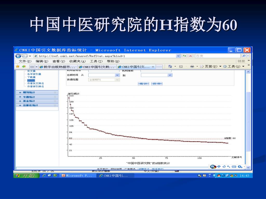Switch to the 数字出版物超市 tab

[x=58, y=67]
